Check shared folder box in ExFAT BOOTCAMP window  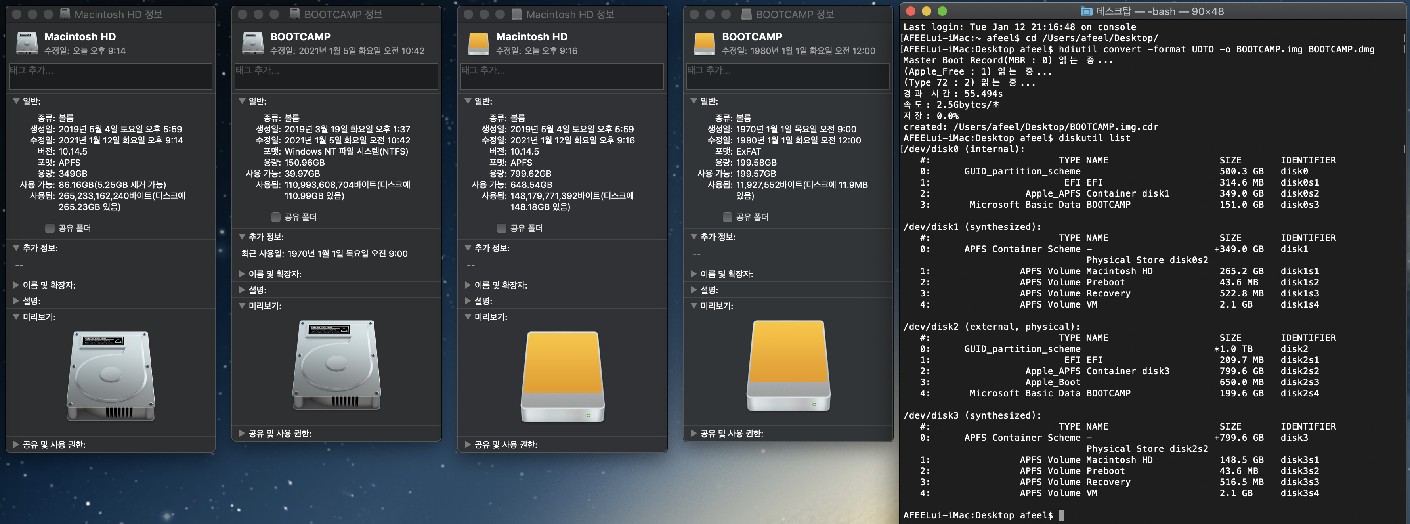[x=728, y=217]
